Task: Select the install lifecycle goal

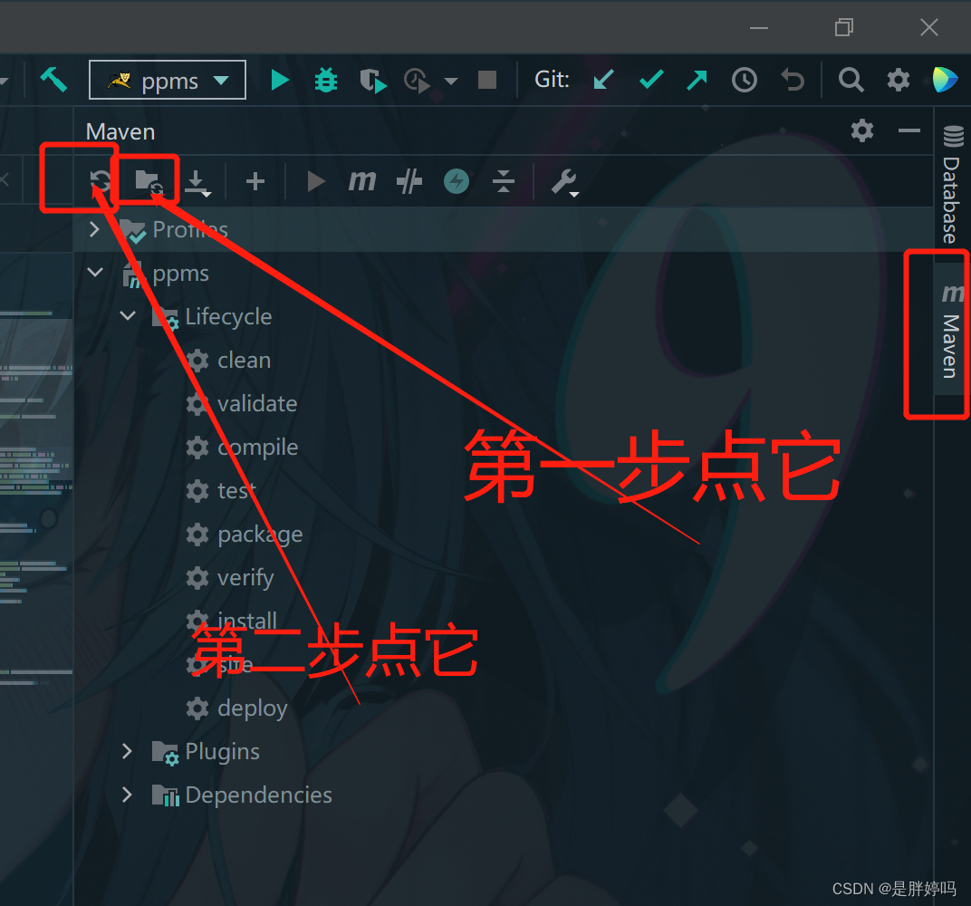Action: (246, 621)
